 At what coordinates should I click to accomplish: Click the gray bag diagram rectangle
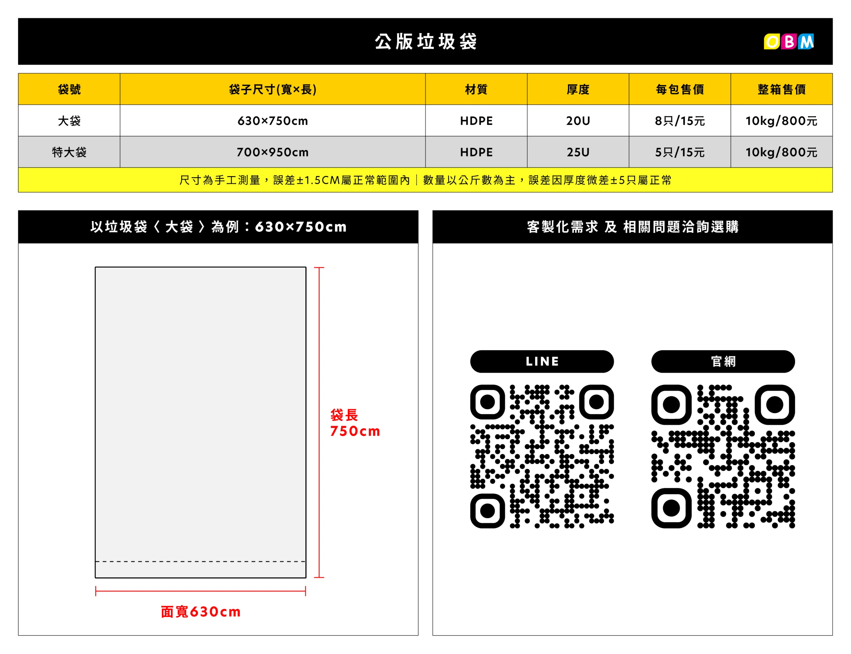(200, 422)
